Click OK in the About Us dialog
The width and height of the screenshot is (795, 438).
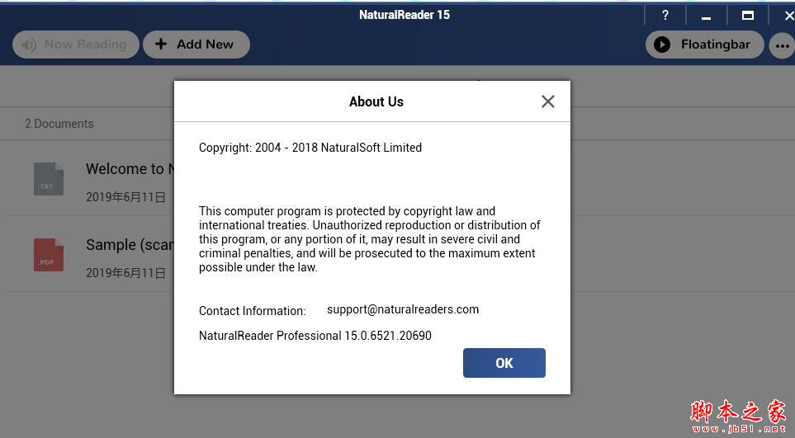tap(504, 363)
